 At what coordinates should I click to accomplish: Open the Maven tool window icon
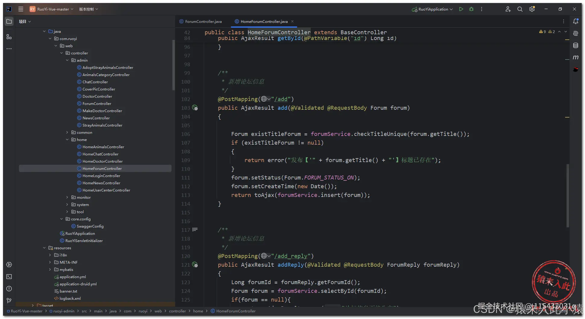(x=576, y=57)
